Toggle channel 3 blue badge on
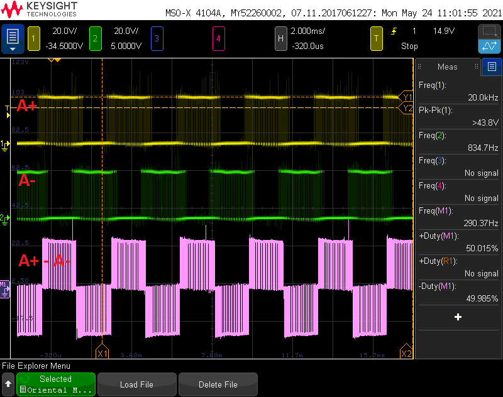 point(157,39)
